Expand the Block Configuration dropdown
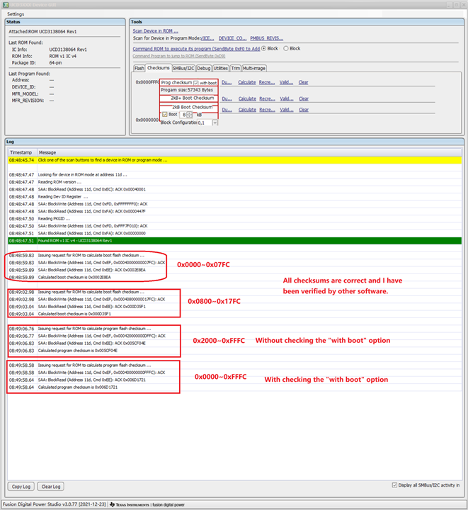 [215, 123]
